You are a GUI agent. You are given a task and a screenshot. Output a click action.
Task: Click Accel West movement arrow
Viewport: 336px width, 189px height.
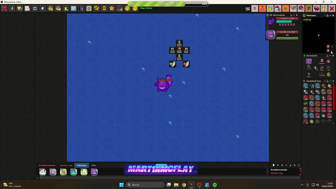[x=172, y=50]
